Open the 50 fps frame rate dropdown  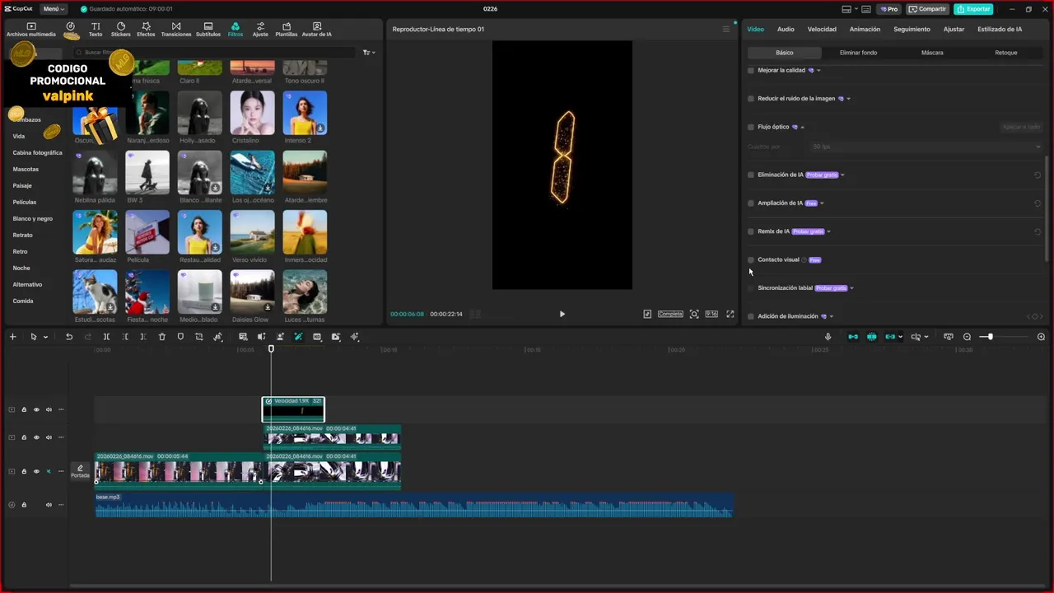926,147
